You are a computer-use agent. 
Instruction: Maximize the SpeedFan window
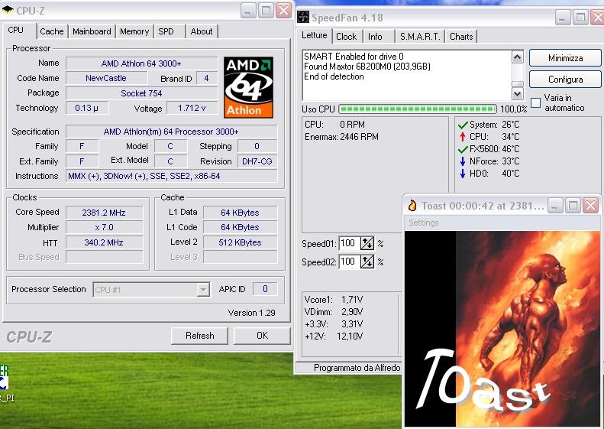tap(580, 18)
